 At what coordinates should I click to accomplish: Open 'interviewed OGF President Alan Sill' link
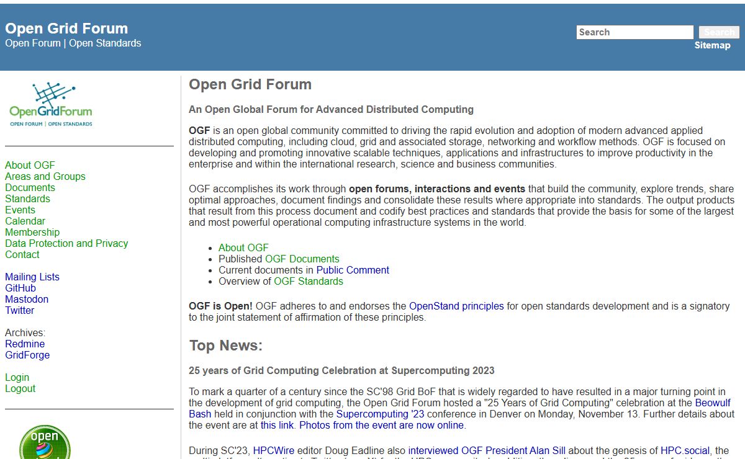tap(487, 450)
